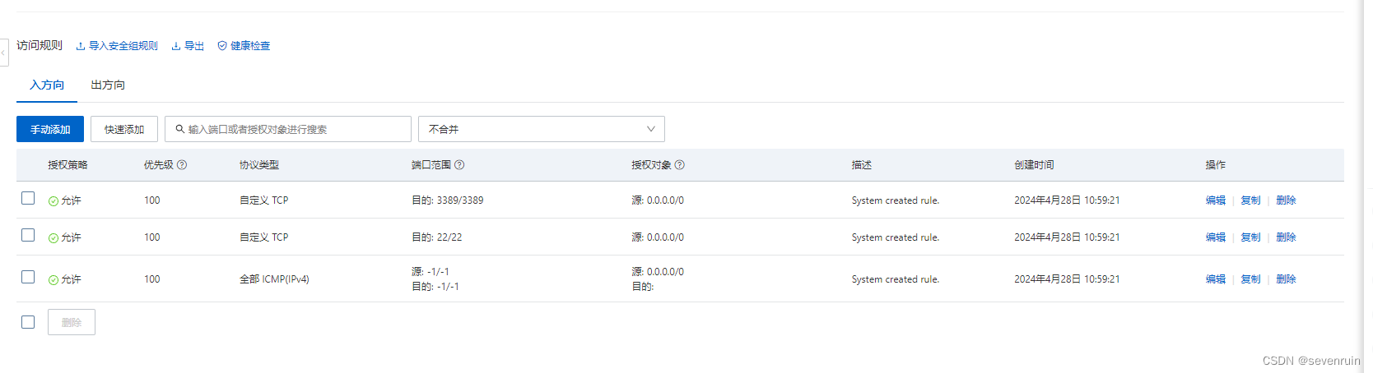Collapse the left sidebar arrow handle
The image size is (1373, 373).
pos(3,53)
